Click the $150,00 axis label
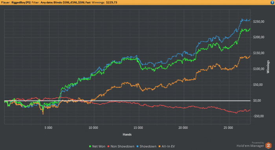Image resolution: width=275 pixels, height=150 pixels. pos(258,53)
